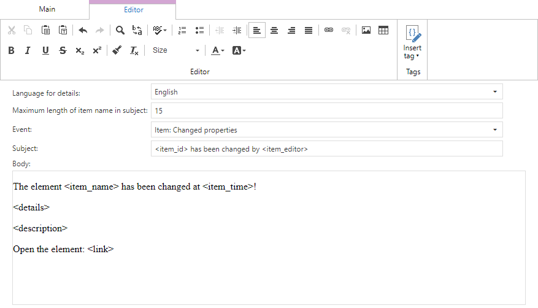Switch to the Main tab
The height and width of the screenshot is (308, 538).
[47, 9]
